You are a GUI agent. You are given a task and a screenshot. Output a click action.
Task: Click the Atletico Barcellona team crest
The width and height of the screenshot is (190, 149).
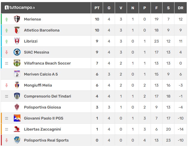click(17, 30)
